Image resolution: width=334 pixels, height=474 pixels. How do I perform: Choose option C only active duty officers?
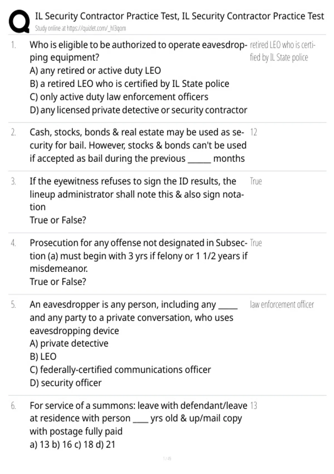pyautogui.click(x=119, y=97)
